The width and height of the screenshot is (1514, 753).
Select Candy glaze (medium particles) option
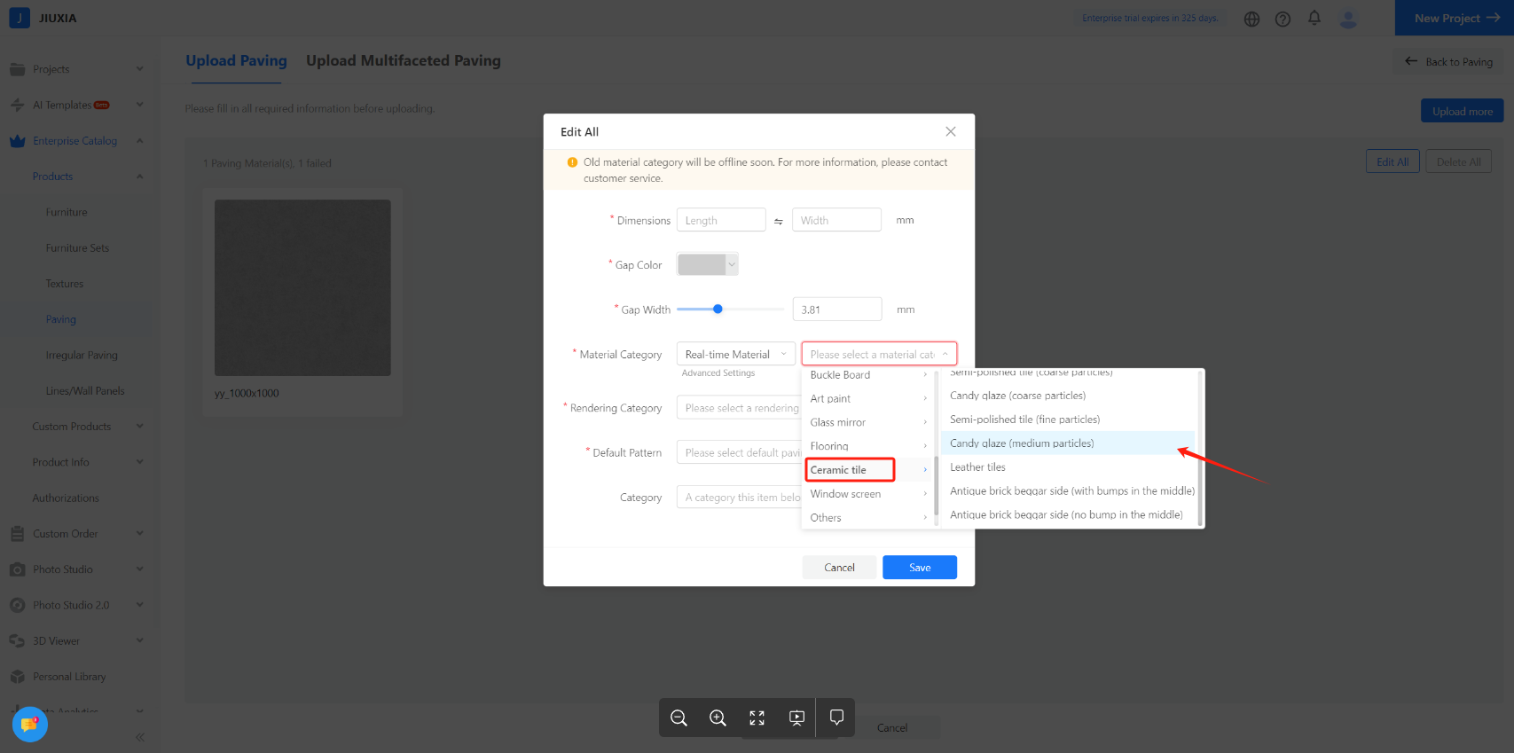pyautogui.click(x=1022, y=443)
